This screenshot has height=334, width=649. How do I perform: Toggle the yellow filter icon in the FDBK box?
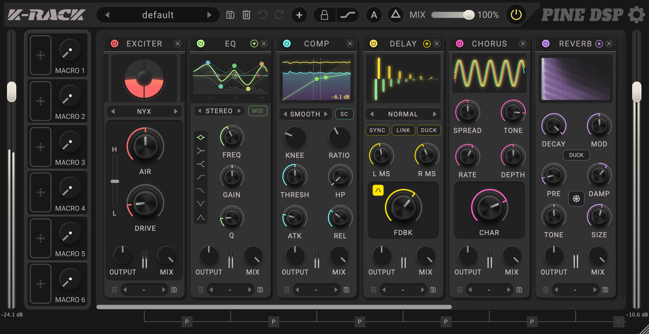coord(378,190)
